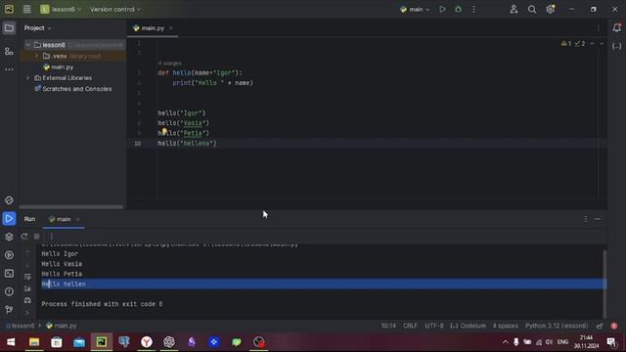Close the main.py editor tab

pos(171,28)
